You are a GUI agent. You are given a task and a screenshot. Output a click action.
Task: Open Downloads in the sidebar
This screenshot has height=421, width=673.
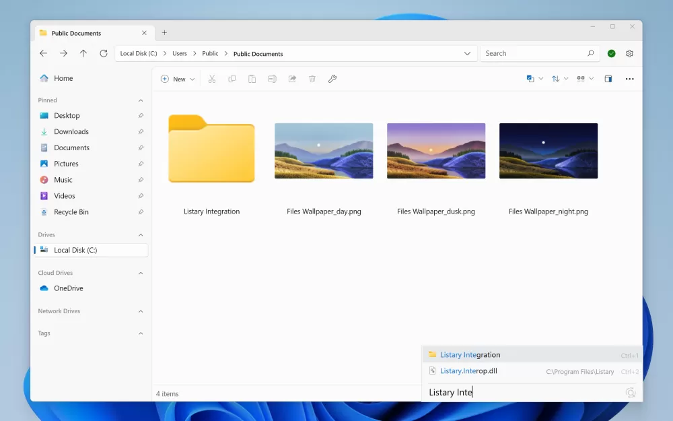[91, 131]
